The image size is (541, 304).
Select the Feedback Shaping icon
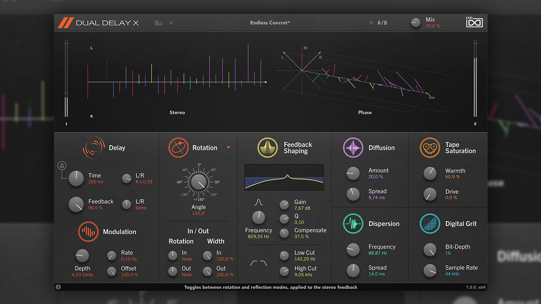click(x=268, y=148)
